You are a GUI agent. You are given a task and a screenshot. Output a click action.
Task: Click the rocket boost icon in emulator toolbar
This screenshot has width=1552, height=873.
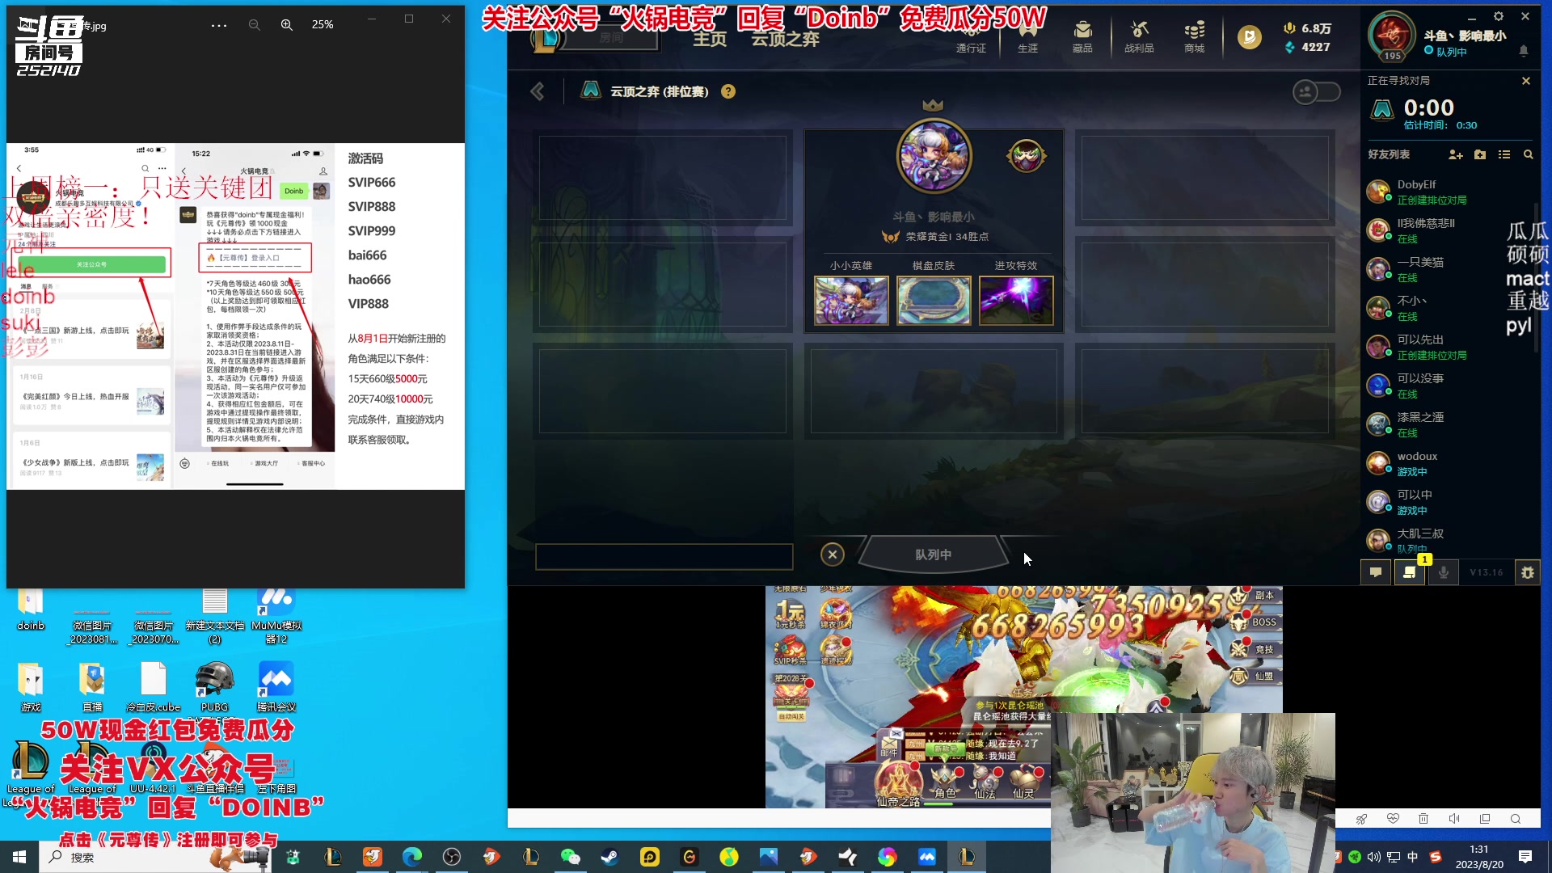1361,819
